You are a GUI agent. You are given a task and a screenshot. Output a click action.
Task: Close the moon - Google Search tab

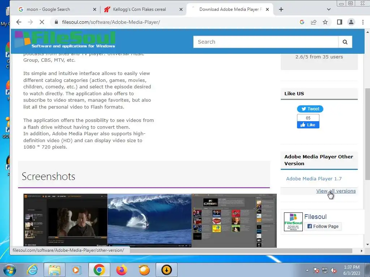point(95,9)
